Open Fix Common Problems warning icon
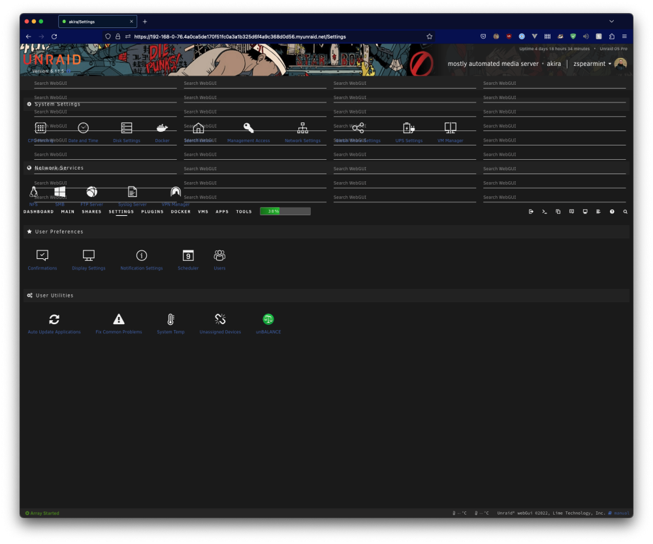 pyautogui.click(x=119, y=320)
